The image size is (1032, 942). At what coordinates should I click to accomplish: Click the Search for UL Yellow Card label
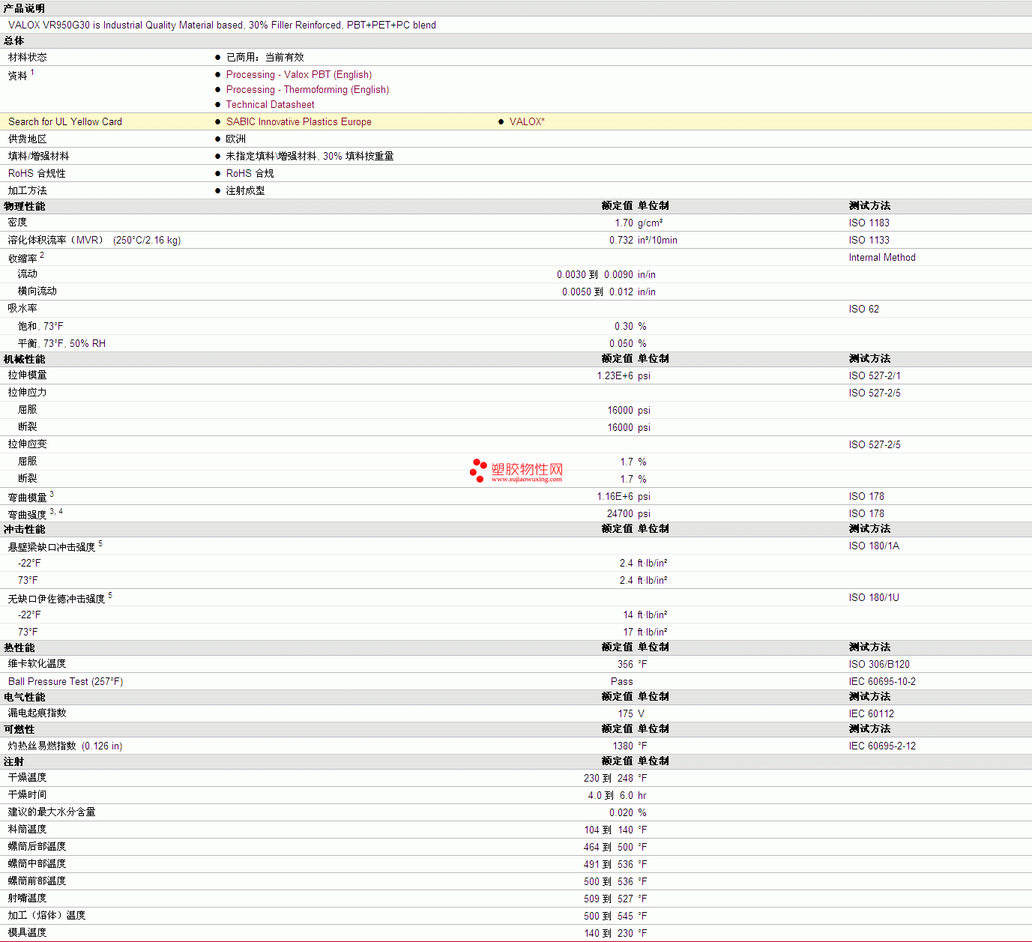[x=65, y=122]
